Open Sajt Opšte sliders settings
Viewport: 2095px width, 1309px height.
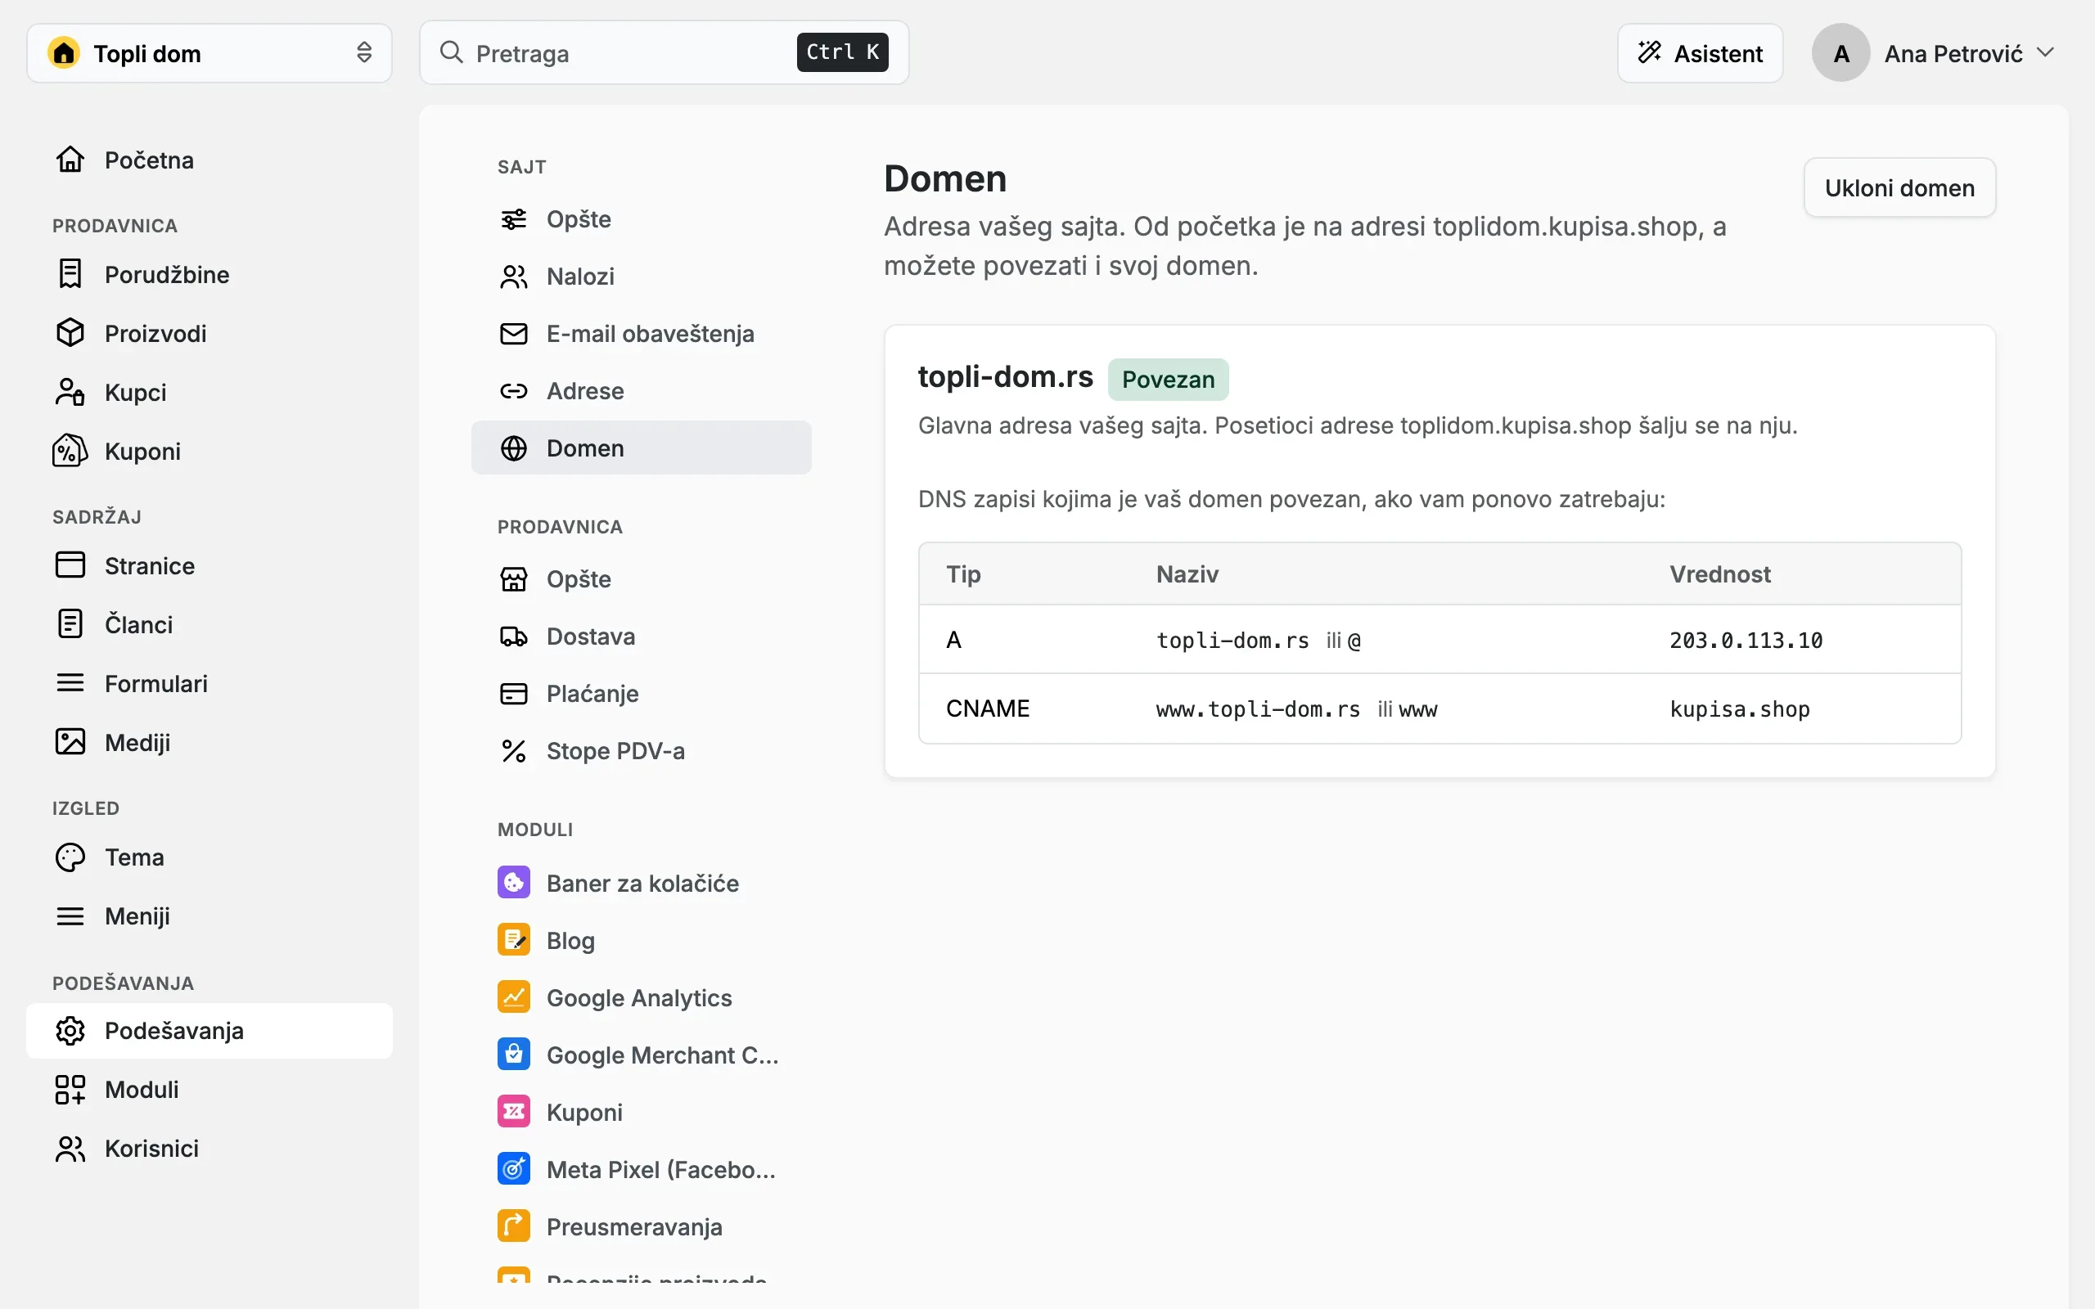(641, 219)
